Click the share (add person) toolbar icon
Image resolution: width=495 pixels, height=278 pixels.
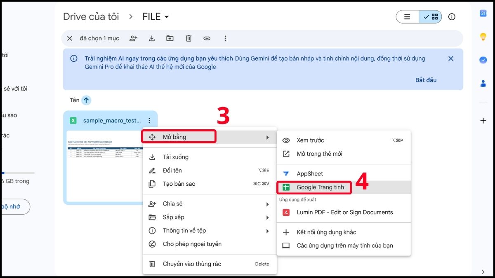click(133, 38)
